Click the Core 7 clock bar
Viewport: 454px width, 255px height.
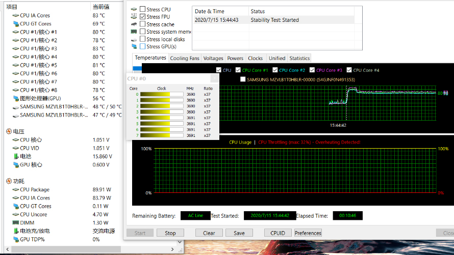[x=162, y=135]
